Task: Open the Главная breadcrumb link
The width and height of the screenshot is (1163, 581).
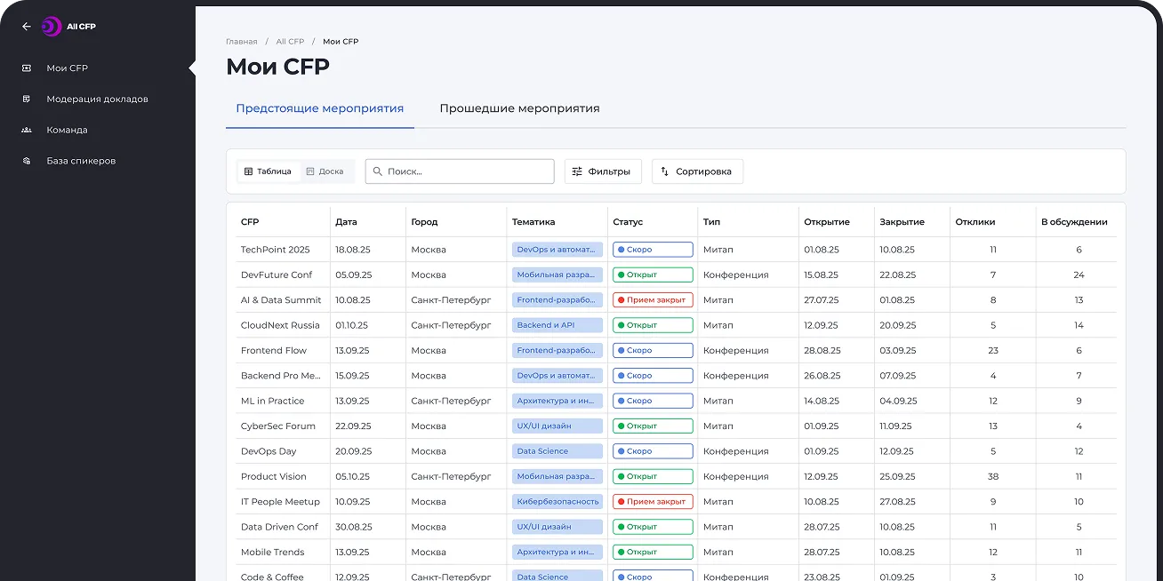Action: 240,41
